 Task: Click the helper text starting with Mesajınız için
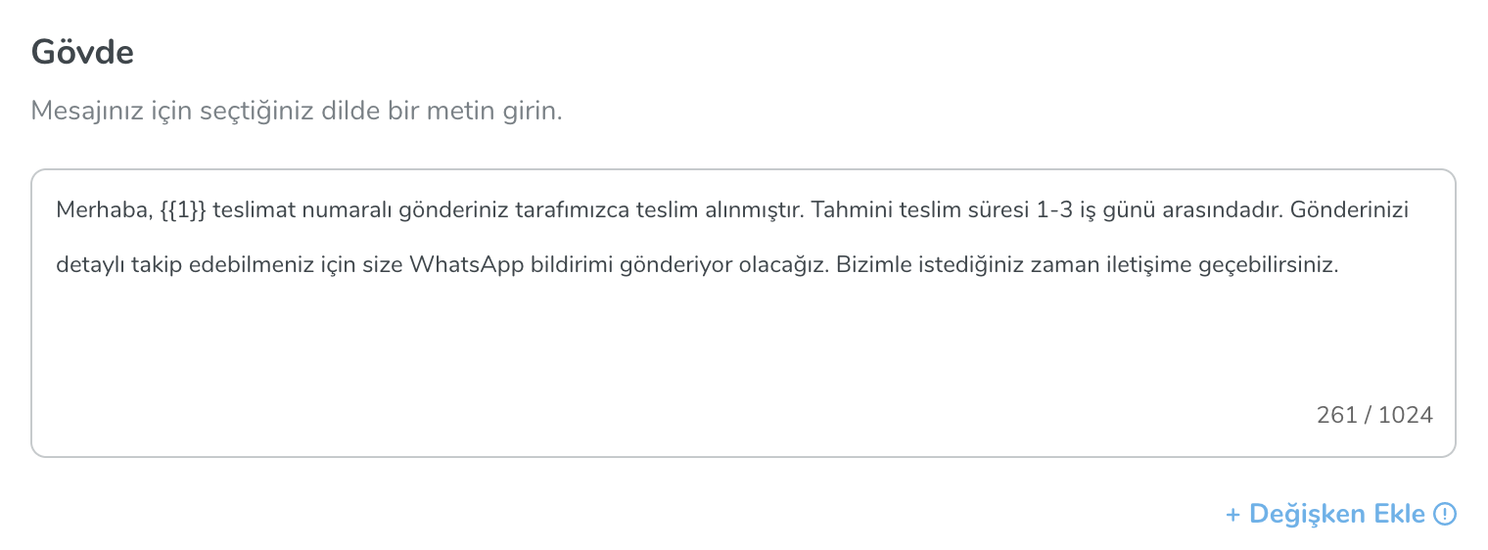click(297, 110)
